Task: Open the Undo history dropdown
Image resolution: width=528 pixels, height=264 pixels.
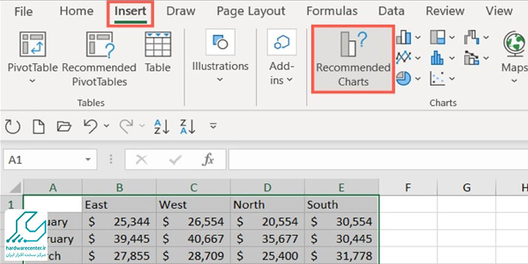Action: tap(106, 126)
